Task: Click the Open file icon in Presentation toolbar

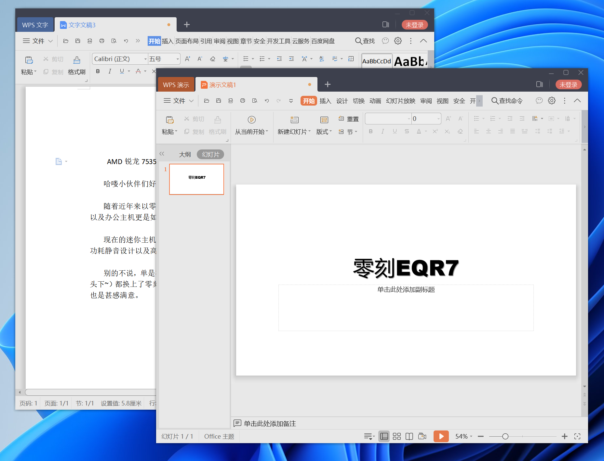Action: 207,101
